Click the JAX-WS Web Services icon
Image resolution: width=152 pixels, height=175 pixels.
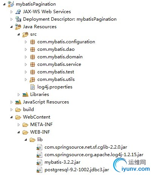click(x=18, y=12)
